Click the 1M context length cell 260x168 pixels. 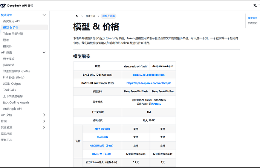149,112
